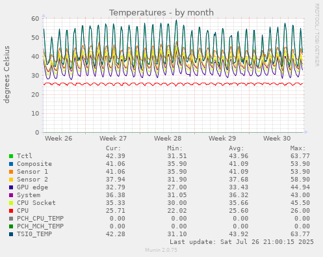The height and width of the screenshot is (257, 323).
Task: Click the Avg: column header
Action: [x=237, y=148]
